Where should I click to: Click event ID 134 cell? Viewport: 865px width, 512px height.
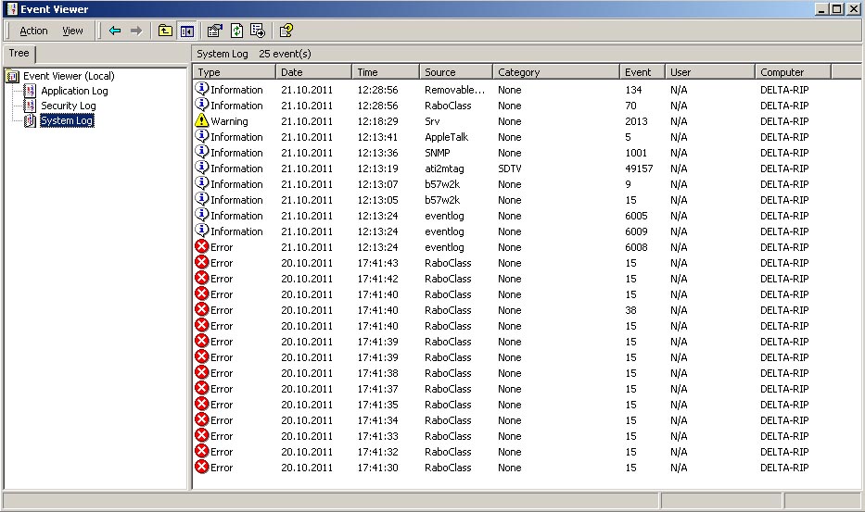click(633, 90)
